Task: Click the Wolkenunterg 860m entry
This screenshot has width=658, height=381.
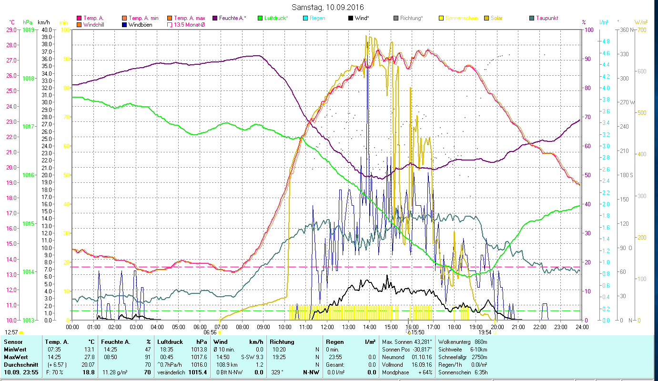Action: click(463, 342)
